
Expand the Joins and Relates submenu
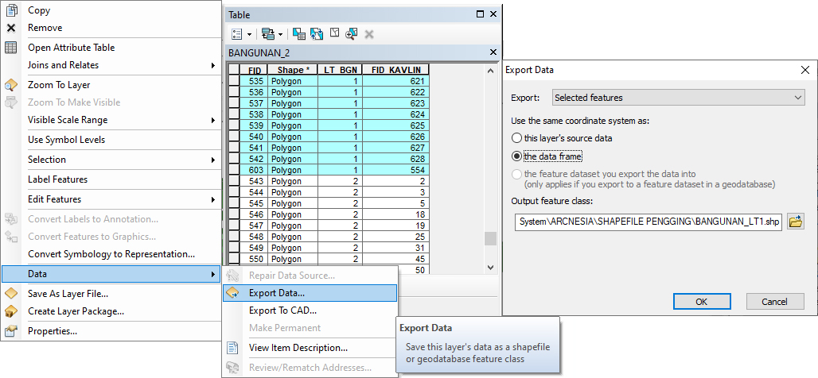click(212, 66)
